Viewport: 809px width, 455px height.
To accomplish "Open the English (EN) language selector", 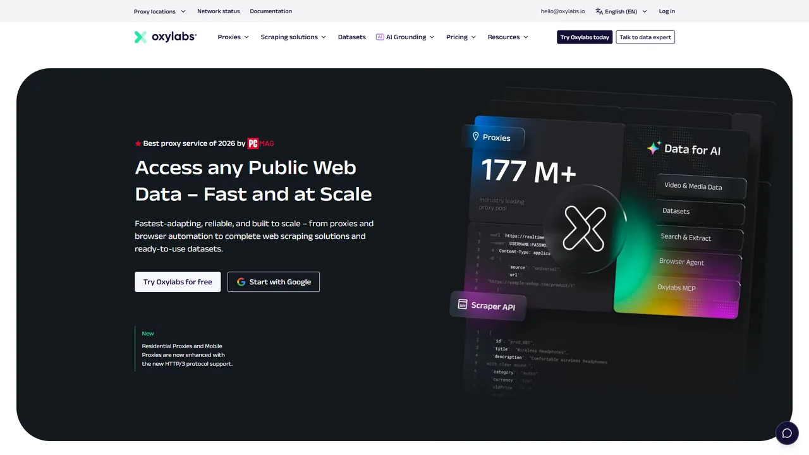I will click(621, 11).
